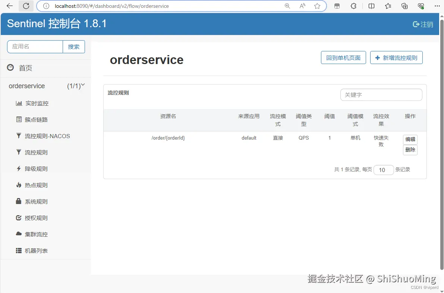Click the page vertical scrollbar
This screenshot has width=444, height=293.
click(442, 144)
